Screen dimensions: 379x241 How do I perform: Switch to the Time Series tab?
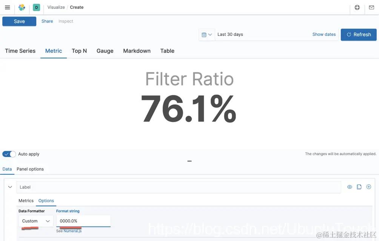pos(20,51)
